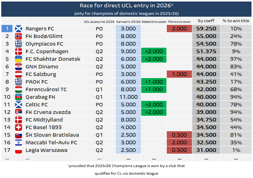This screenshot has width=253, height=178.
Task: Click the Israel flag next to Maccabi Tel-Aviv FC
Action: [x=18, y=142]
